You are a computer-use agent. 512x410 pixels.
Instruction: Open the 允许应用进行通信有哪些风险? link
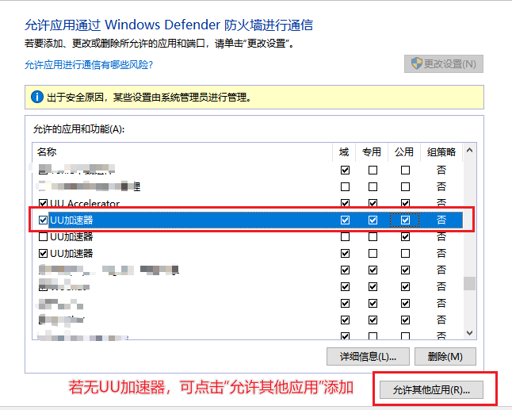pos(89,64)
